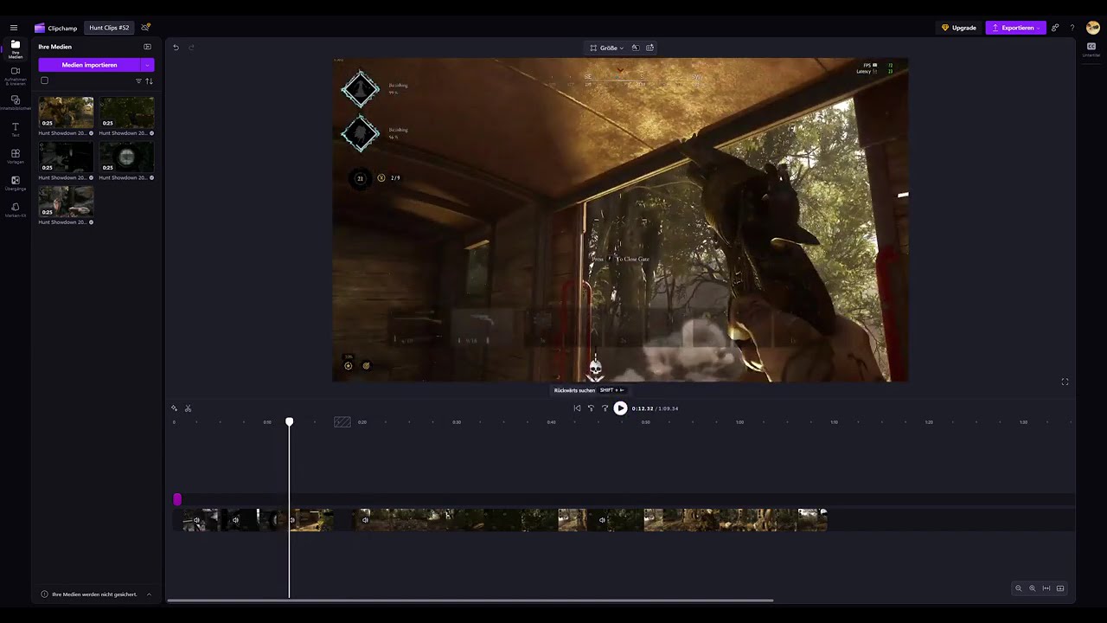Viewport: 1107px width, 623px height.
Task: Click the Medien importieren button
Action: coord(89,65)
